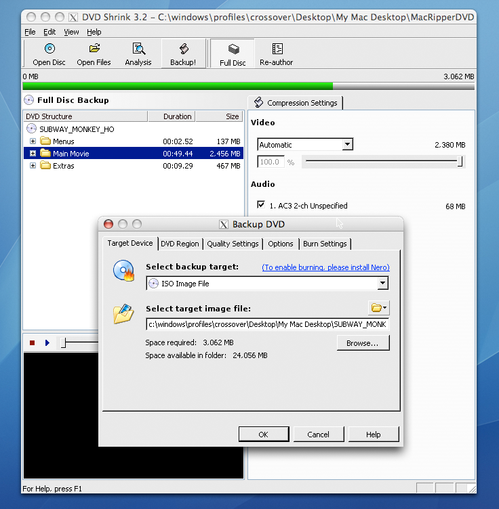Click the Help button in Backup DVD dialog

(374, 435)
